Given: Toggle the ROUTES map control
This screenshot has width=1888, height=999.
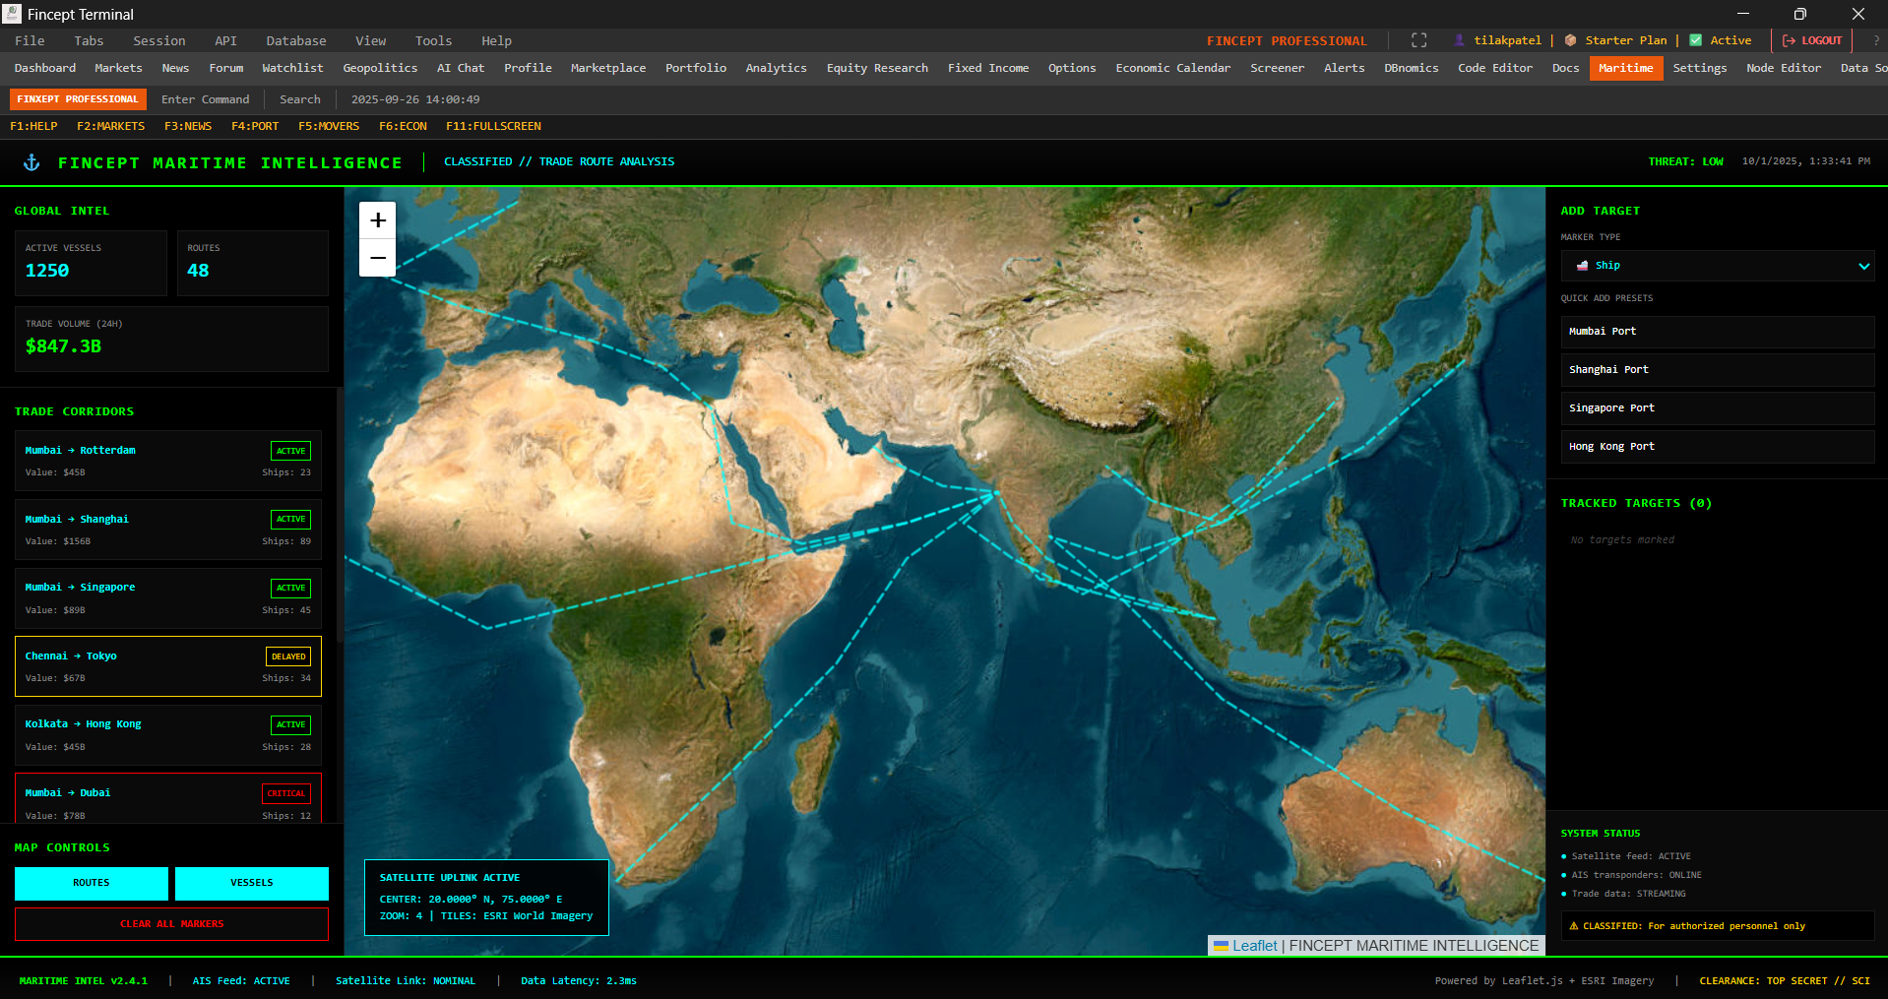Looking at the screenshot, I should 91,883.
